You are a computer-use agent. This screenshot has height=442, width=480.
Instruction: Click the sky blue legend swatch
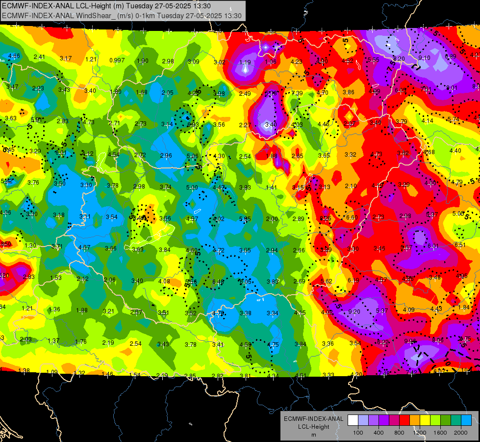466,420
